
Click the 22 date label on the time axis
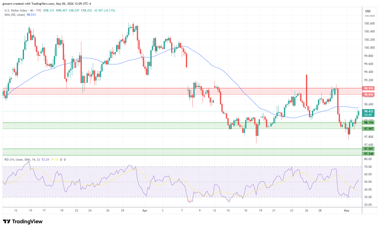(77, 211)
